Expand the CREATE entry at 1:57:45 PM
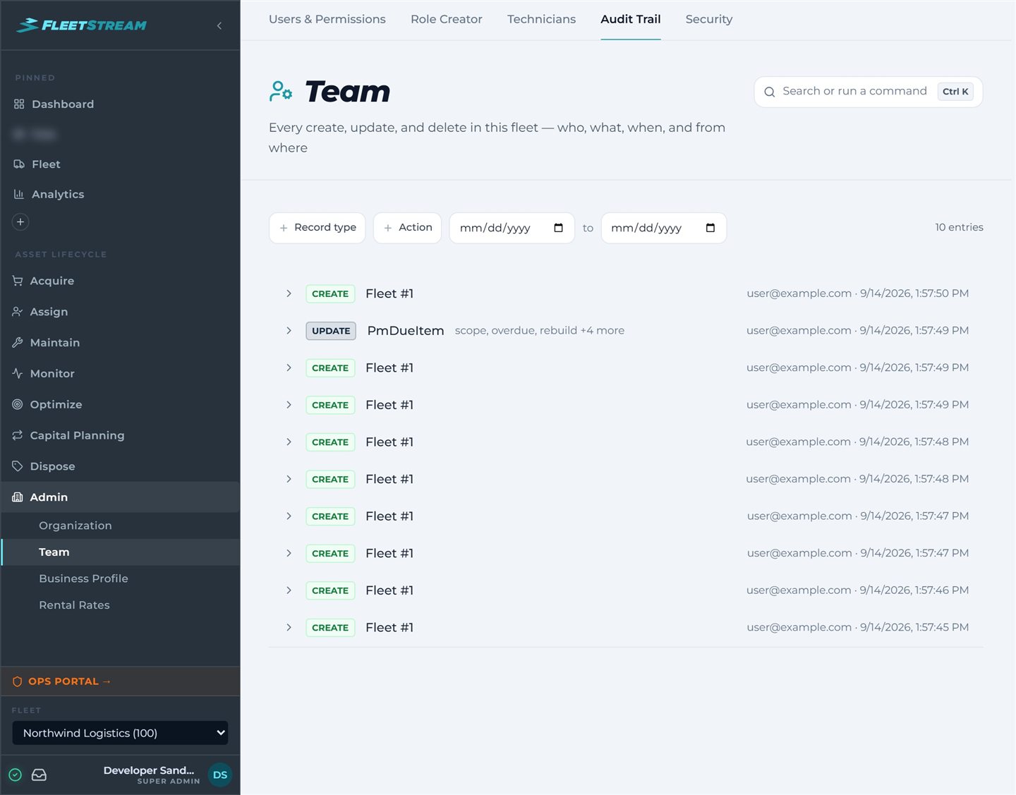1016x795 pixels. (x=289, y=628)
